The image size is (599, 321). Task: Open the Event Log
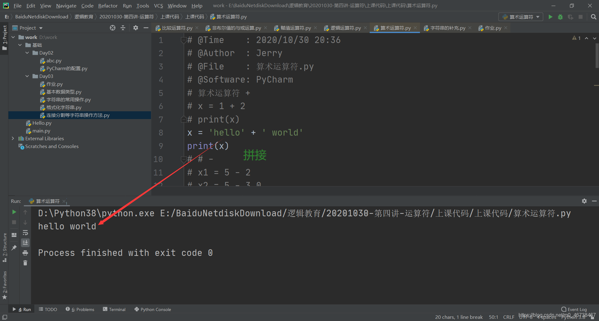click(x=574, y=309)
